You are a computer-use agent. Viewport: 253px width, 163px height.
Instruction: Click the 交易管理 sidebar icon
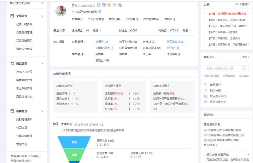12,16
